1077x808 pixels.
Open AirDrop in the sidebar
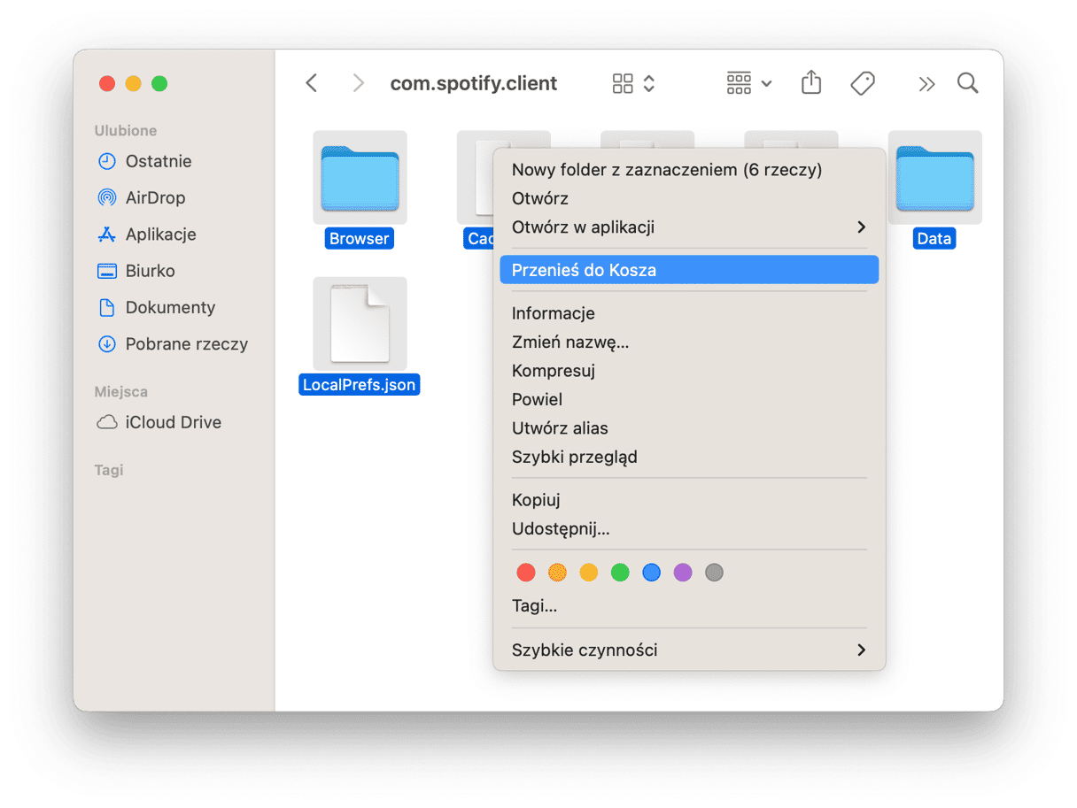(x=155, y=197)
